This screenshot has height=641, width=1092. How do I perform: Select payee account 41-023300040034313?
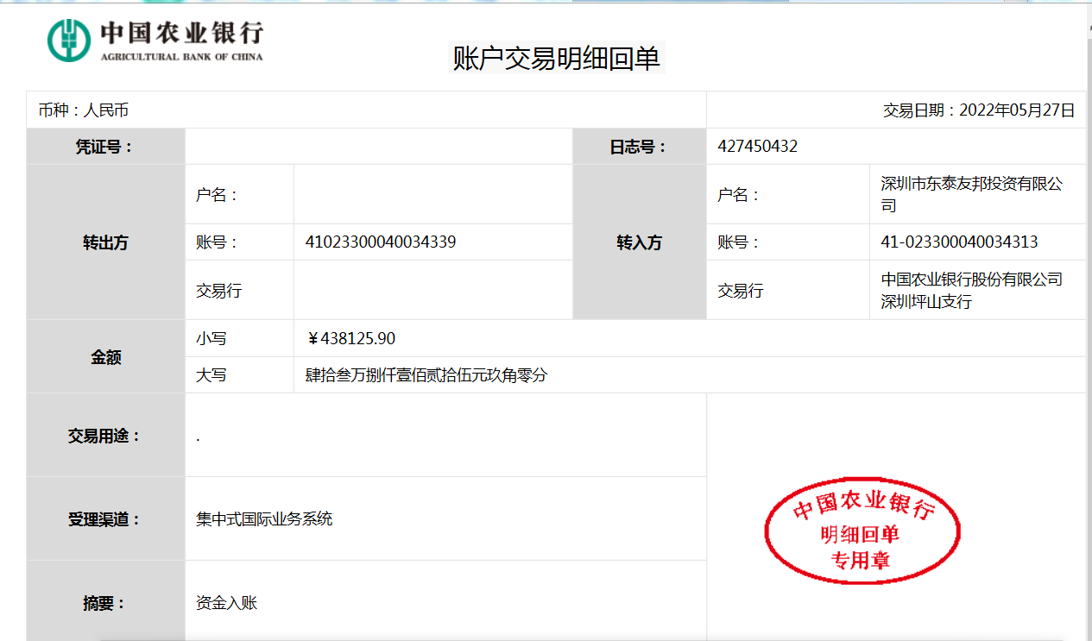[959, 242]
